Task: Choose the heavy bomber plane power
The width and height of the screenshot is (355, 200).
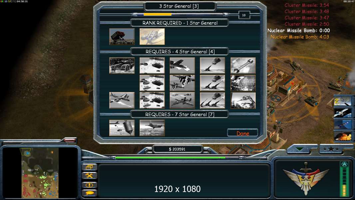Action: (122, 100)
